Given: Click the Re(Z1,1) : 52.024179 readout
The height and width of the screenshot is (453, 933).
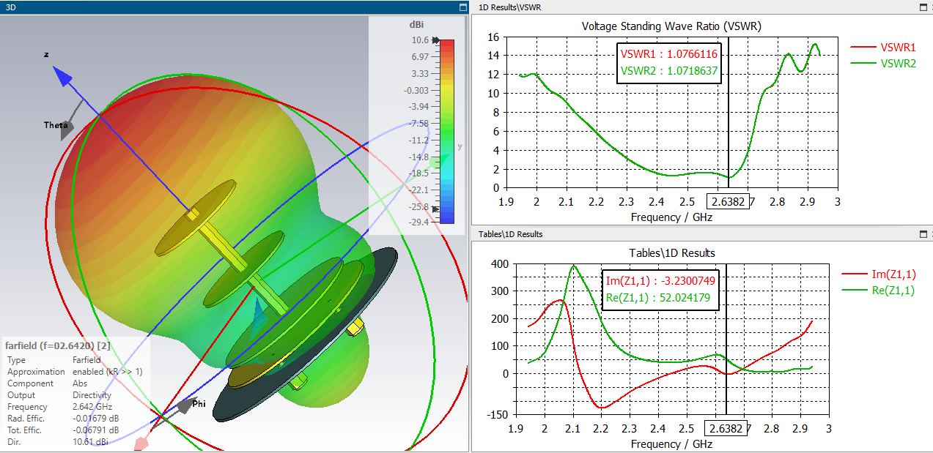Looking at the screenshot, I should [x=658, y=298].
